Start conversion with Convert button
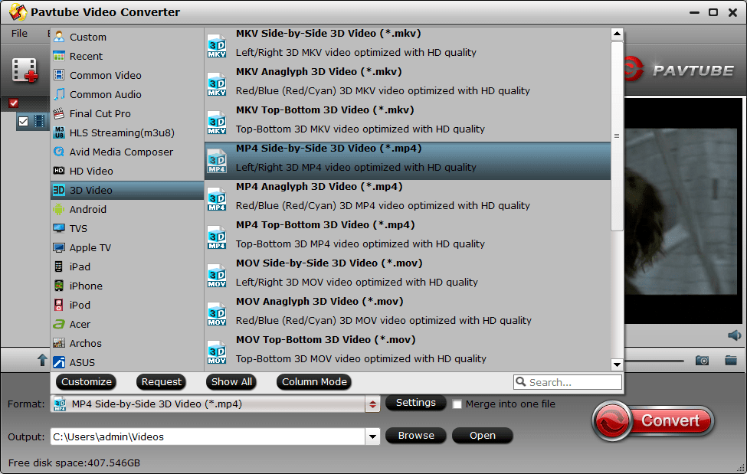The image size is (747, 474). coord(653,420)
